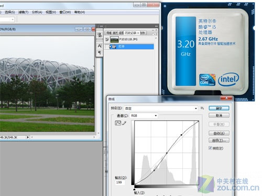This screenshot has height=196, width=262.
Task: Click the 自动(A) auto button
Action: 219,133
